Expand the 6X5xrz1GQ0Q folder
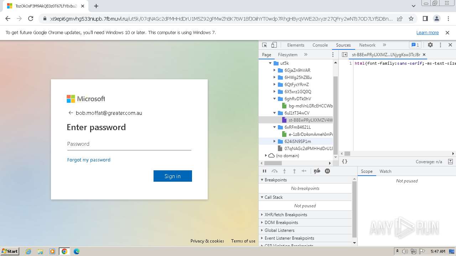 tap(275, 92)
